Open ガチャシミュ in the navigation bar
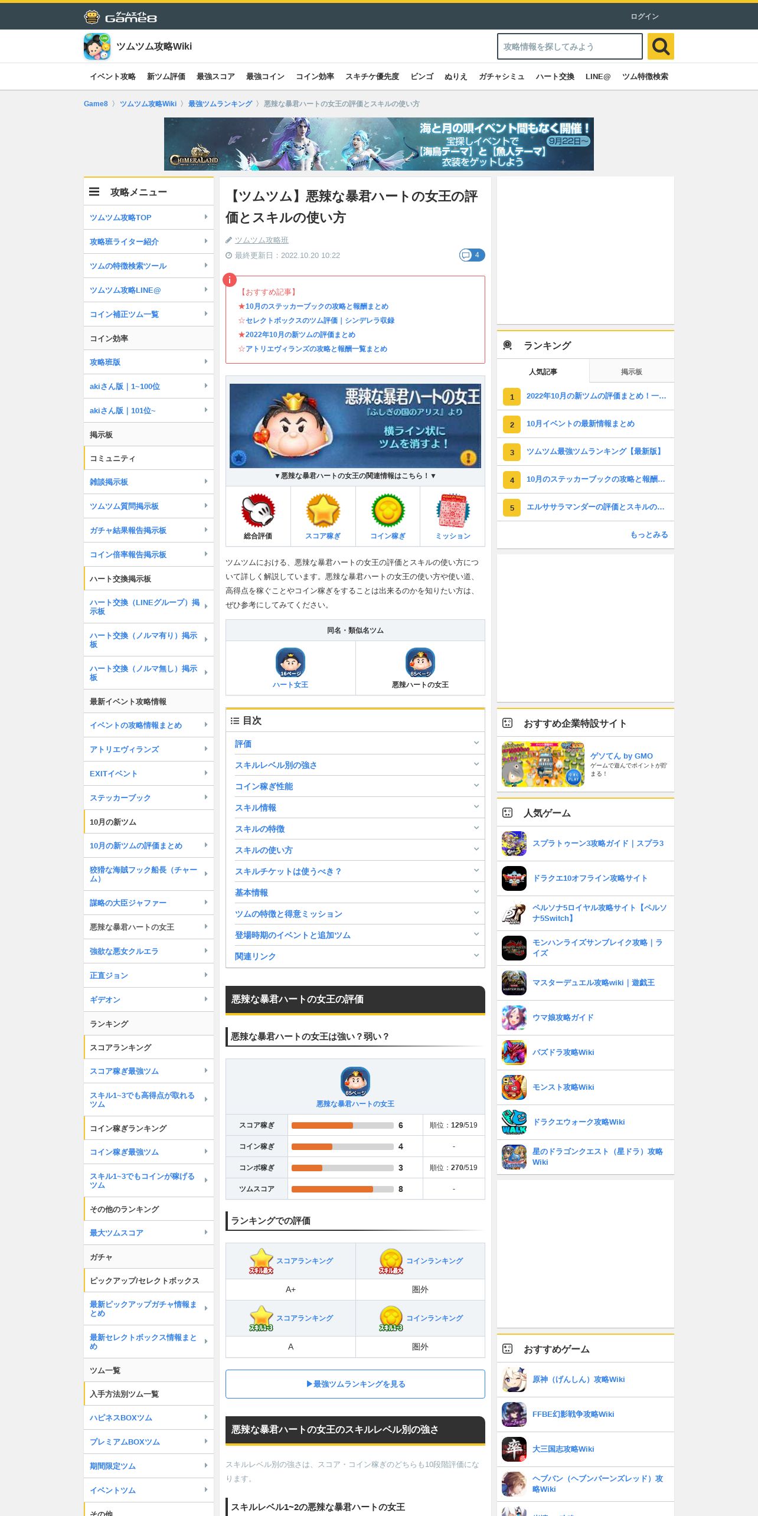 [501, 77]
